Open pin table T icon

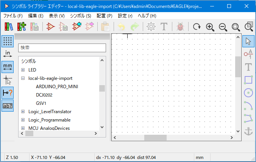[x=164, y=26]
